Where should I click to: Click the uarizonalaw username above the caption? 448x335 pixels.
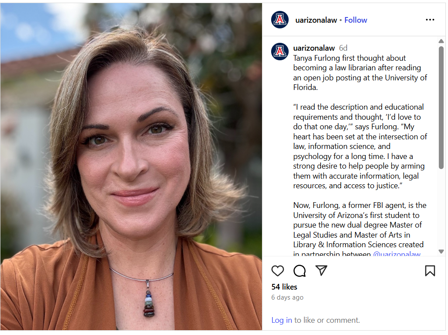coord(314,48)
